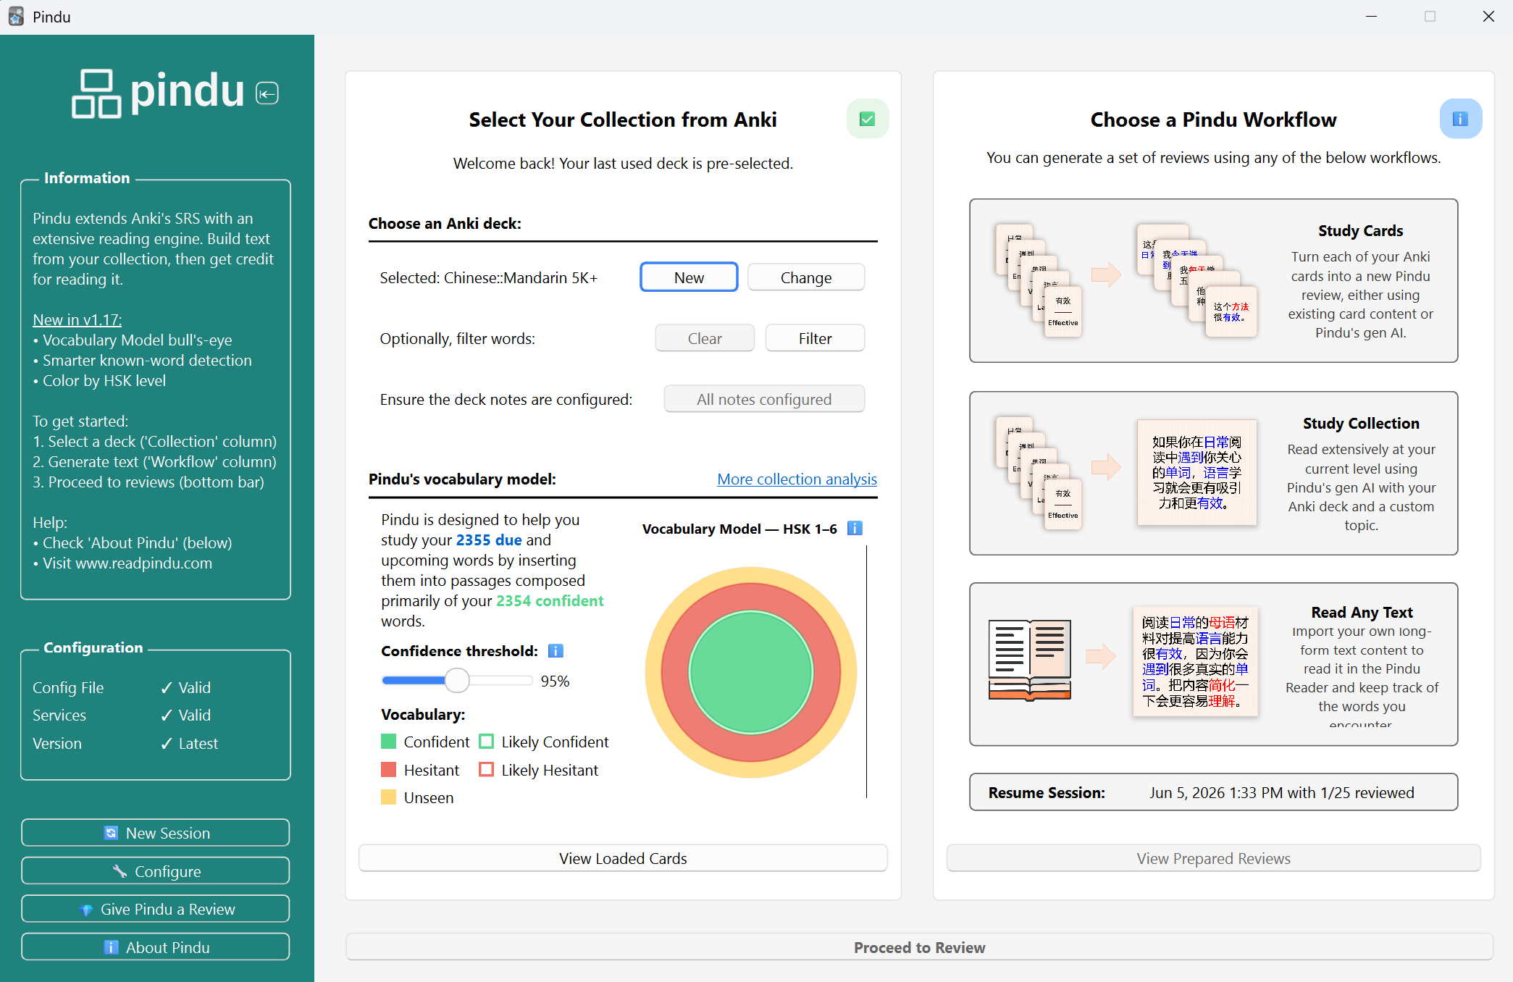1513x982 pixels.
Task: Click the green checkmark collection status icon
Action: click(867, 119)
